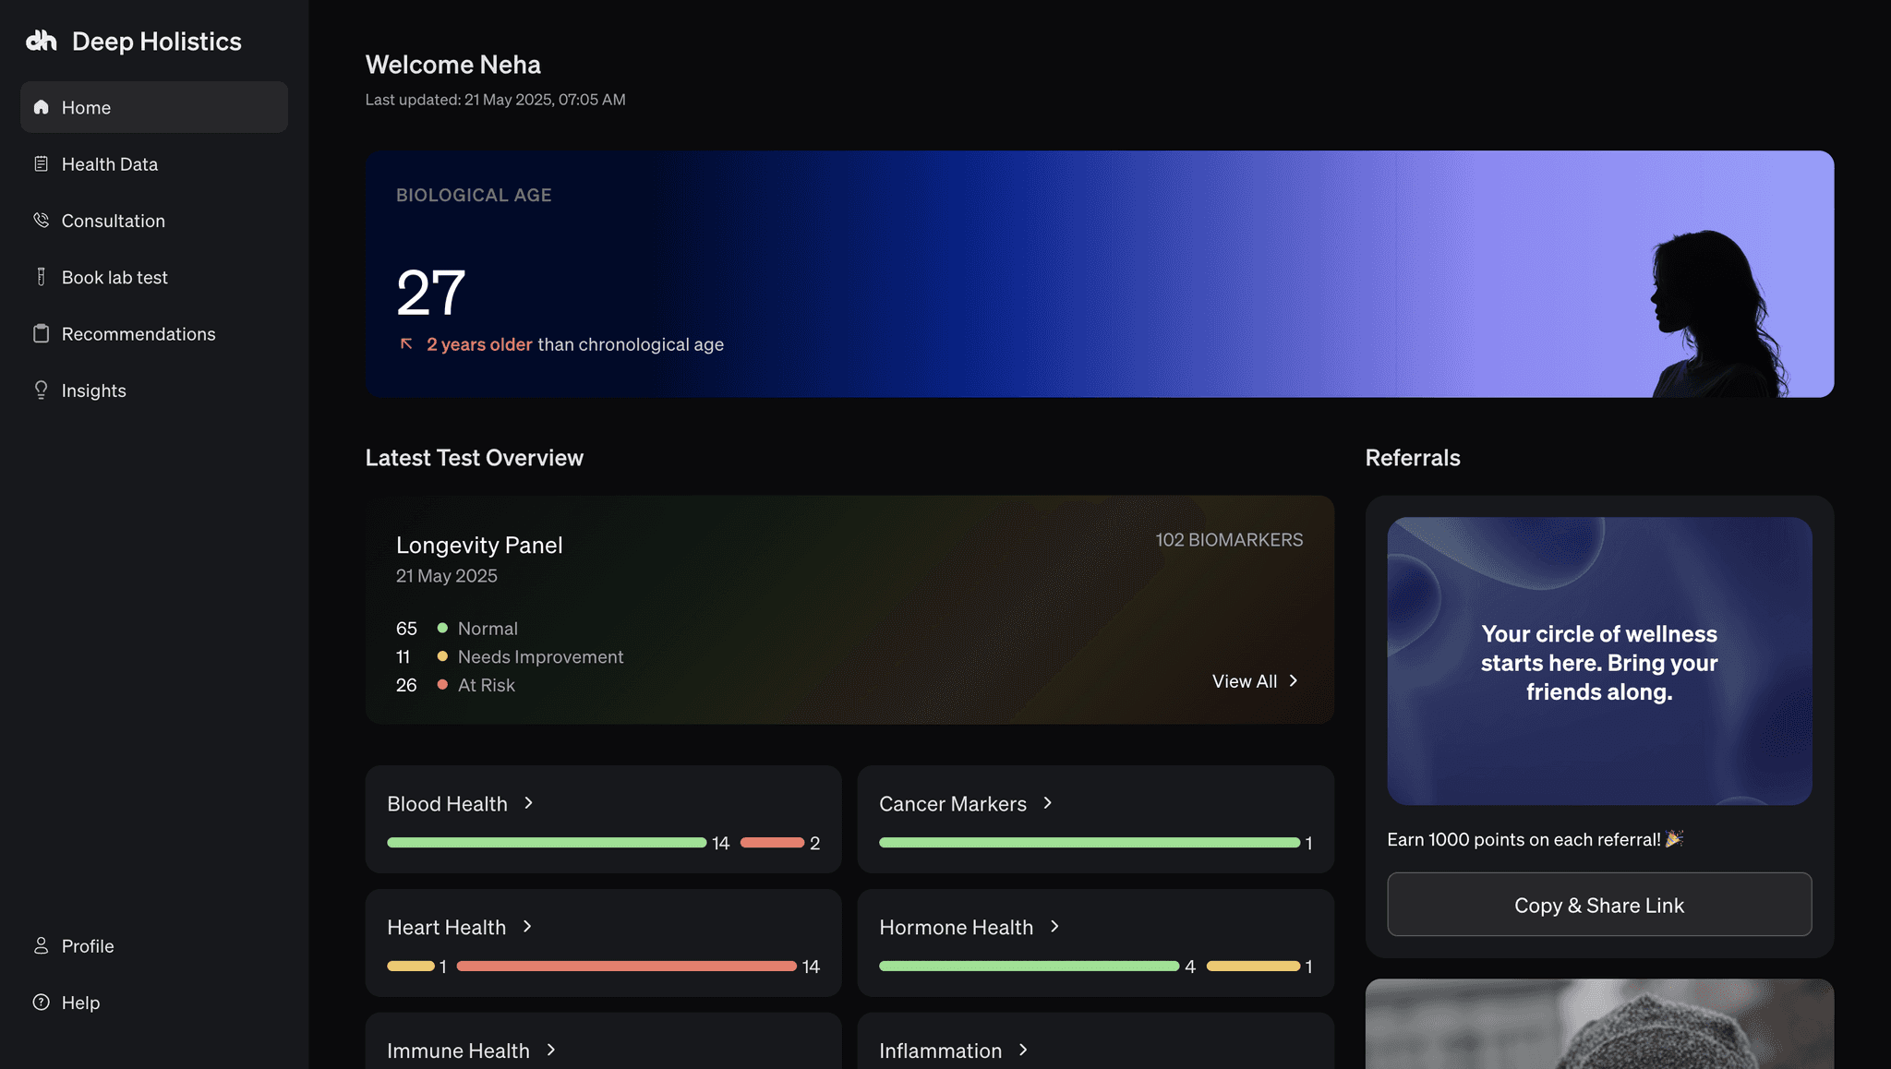This screenshot has height=1069, width=1891.
Task: Open the Recommendations menu item
Action: point(139,334)
